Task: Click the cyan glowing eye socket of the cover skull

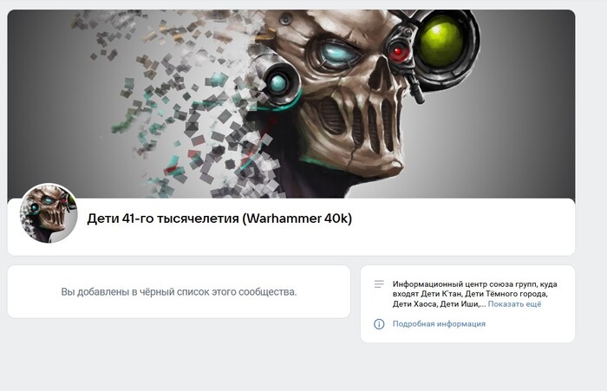Action: [337, 54]
